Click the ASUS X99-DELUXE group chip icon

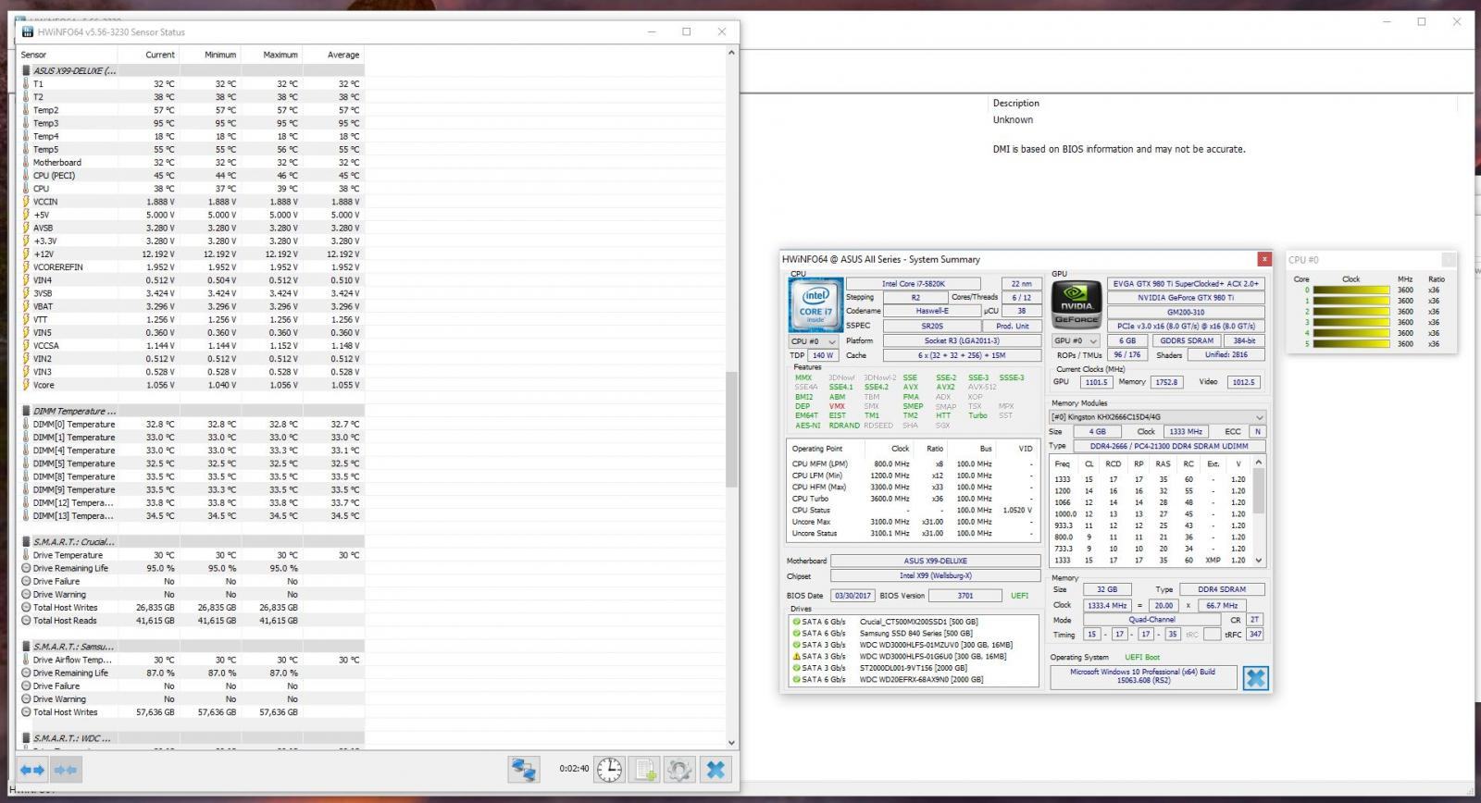tap(26, 70)
